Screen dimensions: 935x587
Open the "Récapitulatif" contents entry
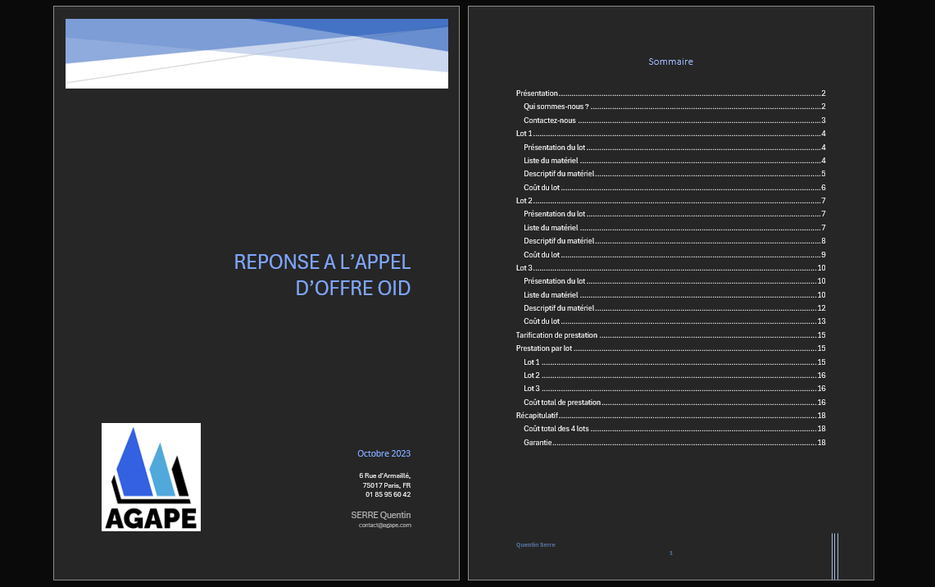pos(537,416)
